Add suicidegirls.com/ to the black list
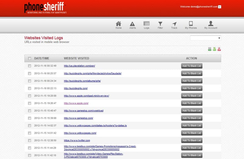244x159 pixels. (x=192, y=88)
